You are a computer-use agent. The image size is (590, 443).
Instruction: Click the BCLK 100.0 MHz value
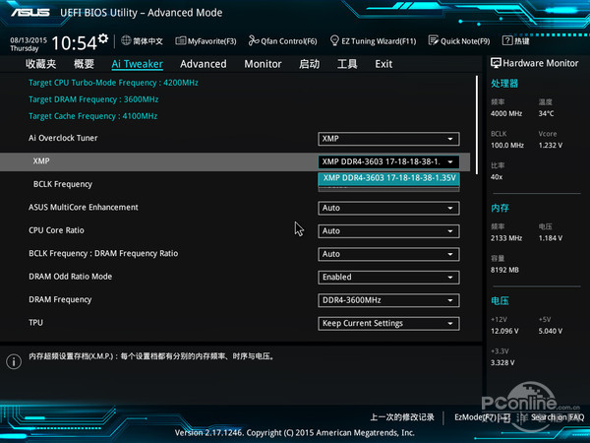[x=507, y=146]
